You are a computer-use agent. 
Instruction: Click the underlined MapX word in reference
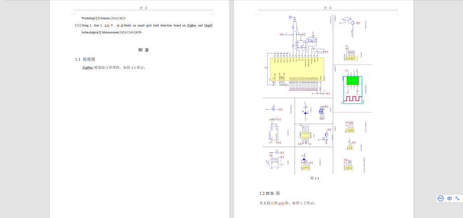point(208,26)
